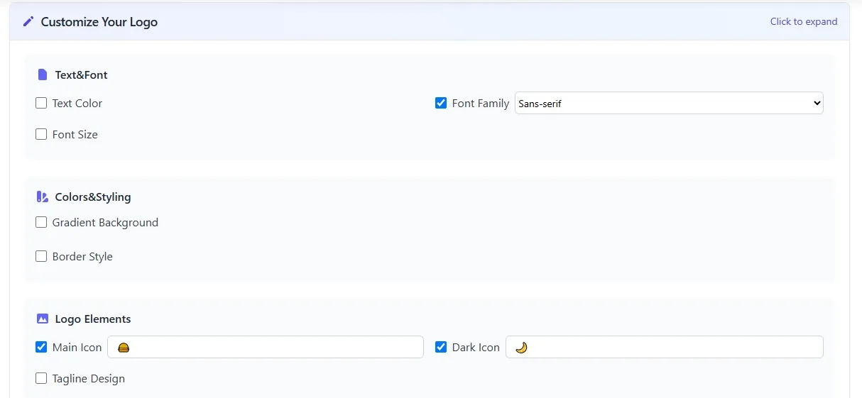862x398 pixels.
Task: Focus the Dark Icon input field
Action: click(x=665, y=347)
